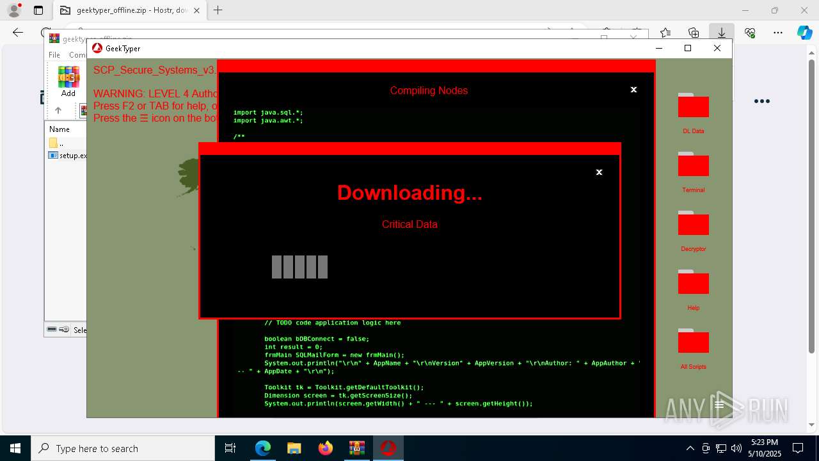Click the 'Critical Data' label

tap(409, 224)
